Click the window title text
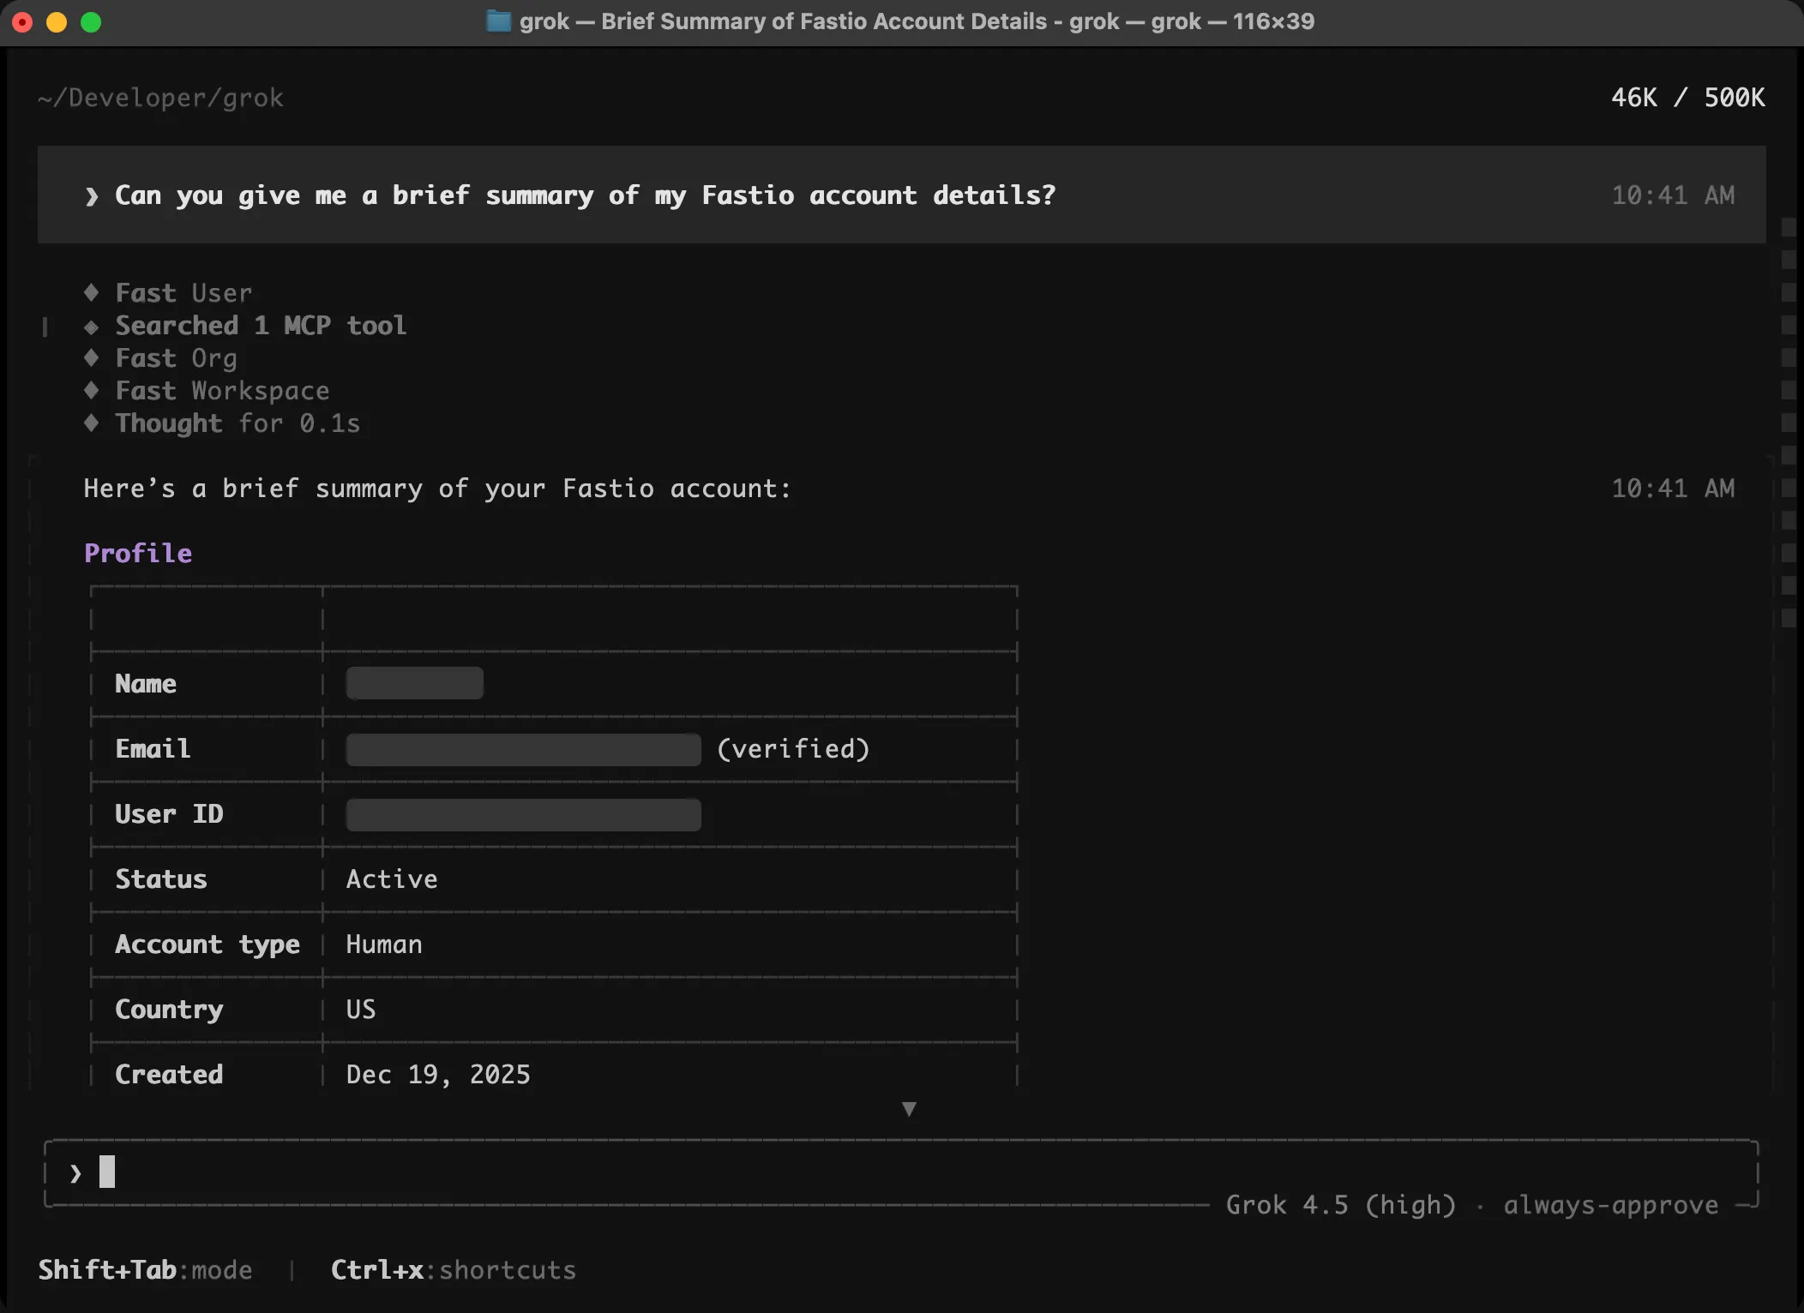 click(x=917, y=21)
